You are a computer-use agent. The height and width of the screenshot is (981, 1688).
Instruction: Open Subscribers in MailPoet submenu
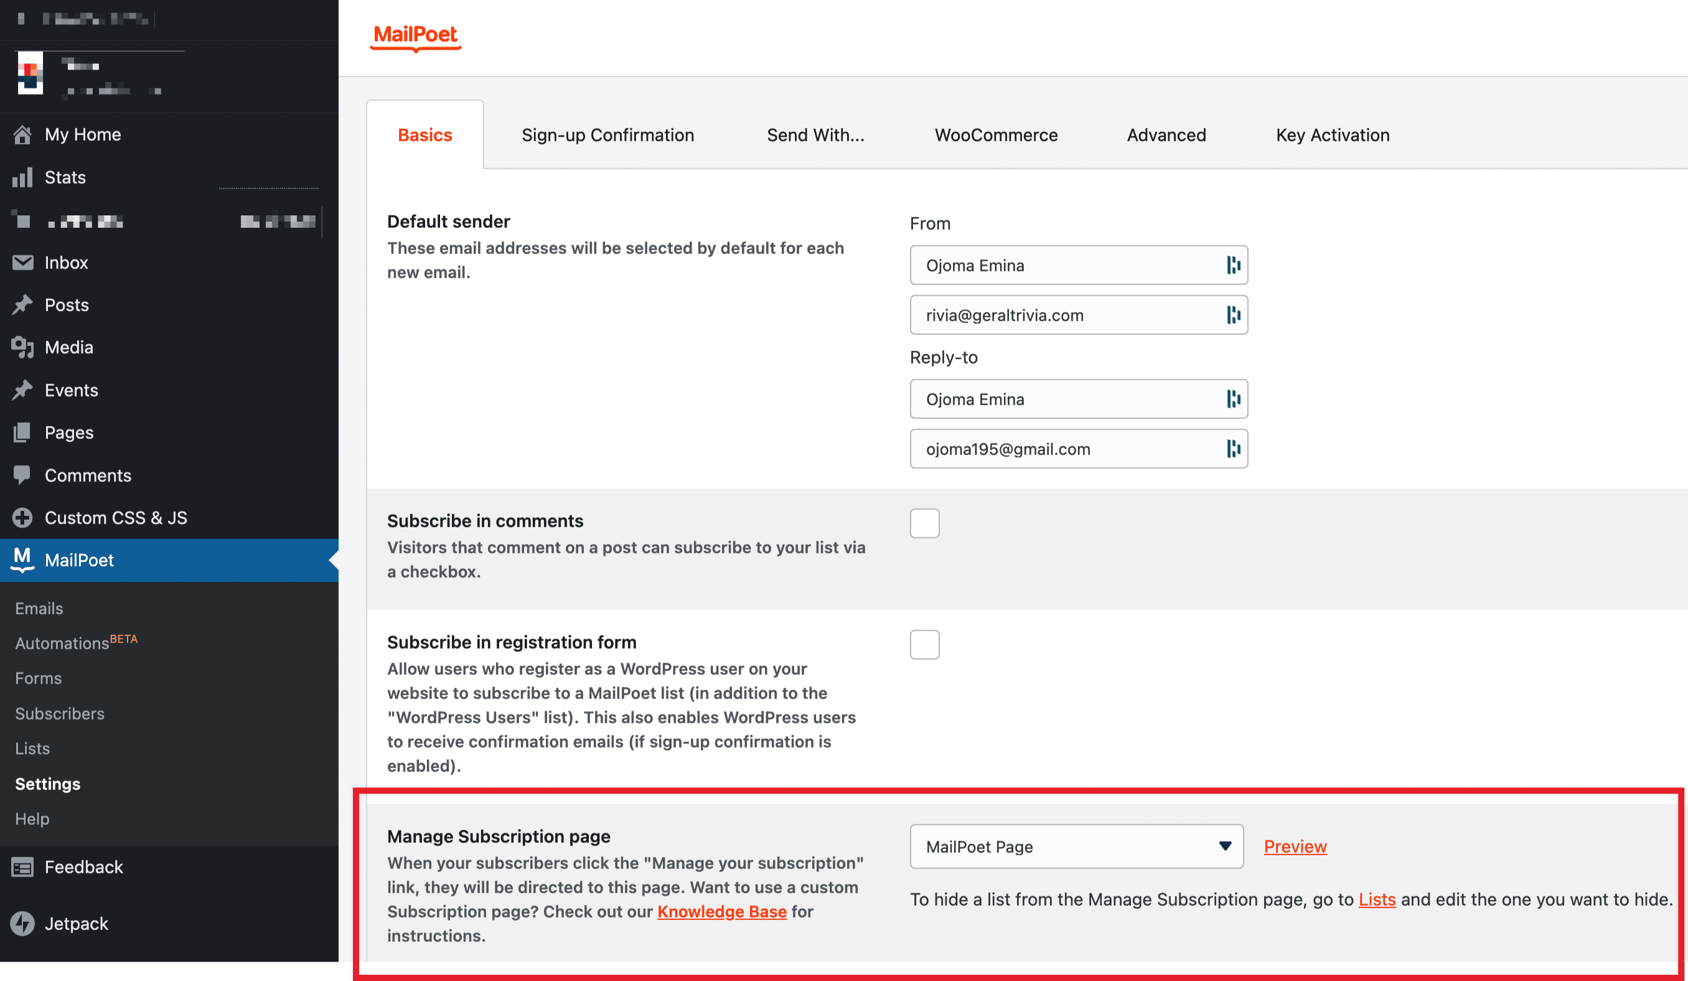60,713
